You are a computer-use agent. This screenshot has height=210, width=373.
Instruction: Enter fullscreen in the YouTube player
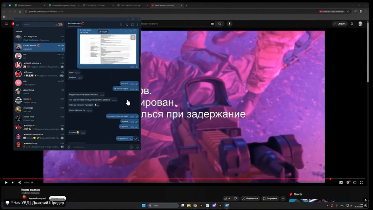pos(362,183)
